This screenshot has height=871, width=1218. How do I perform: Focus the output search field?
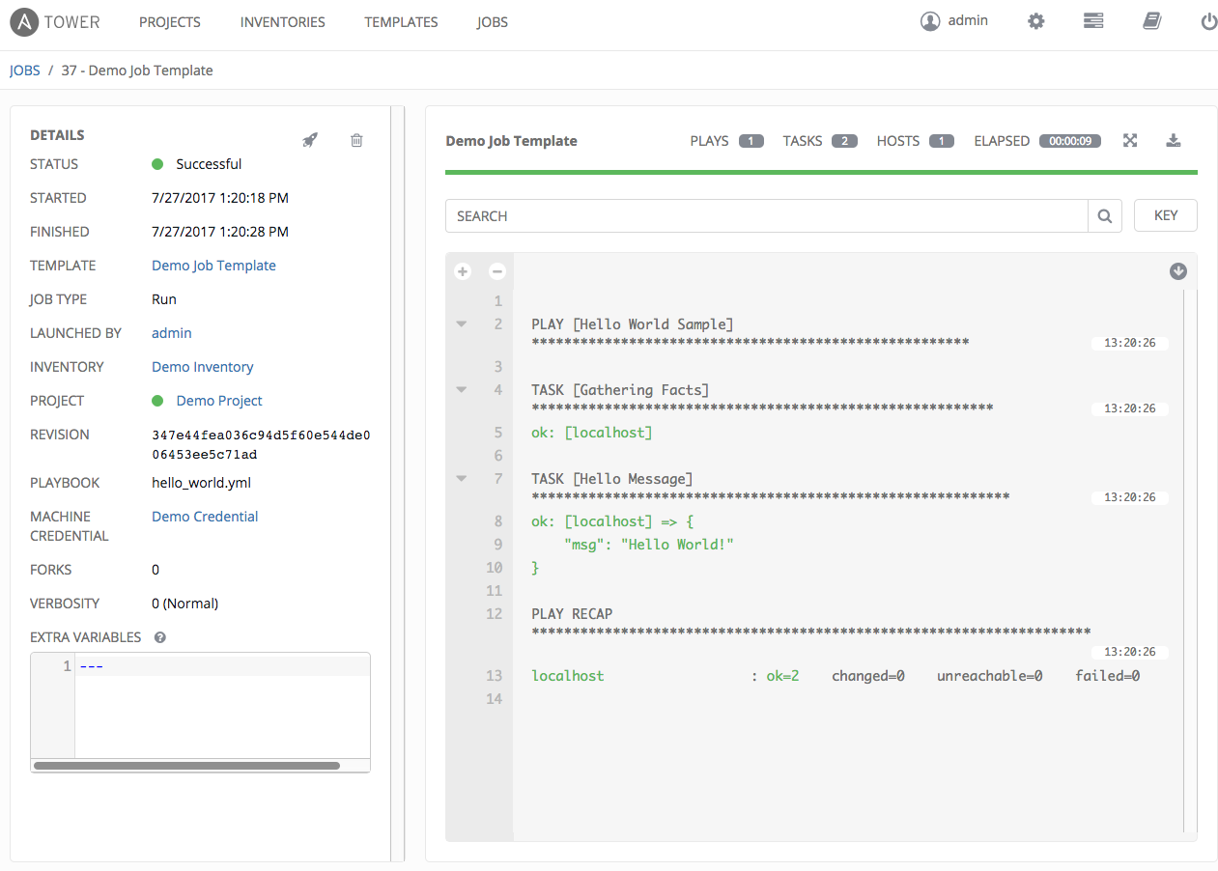pos(766,216)
